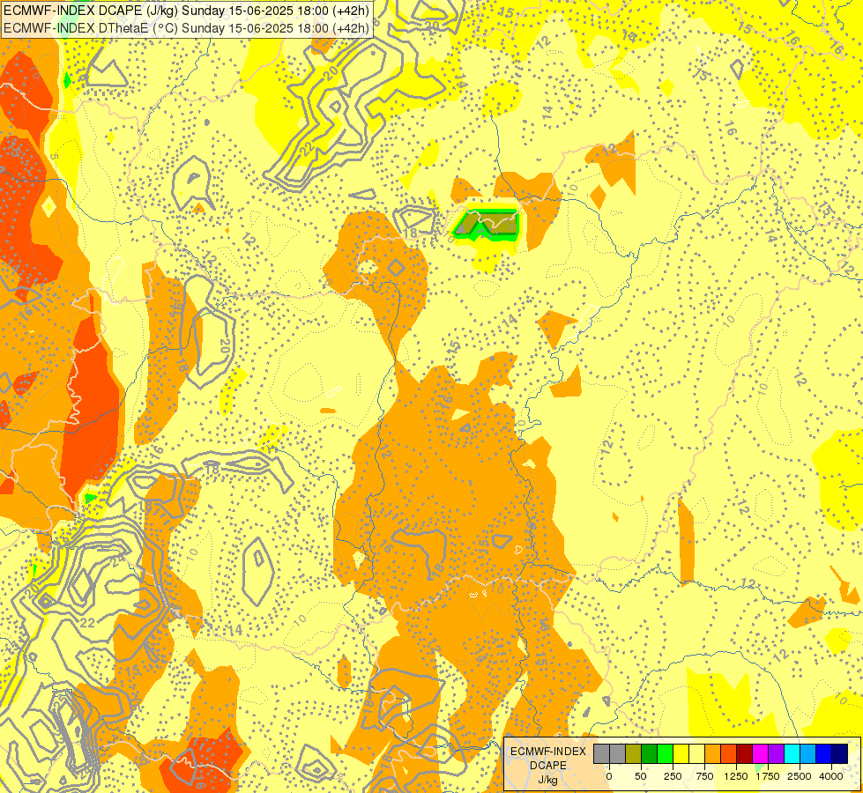This screenshot has width=863, height=793.
Task: Click the "J/kg" unit label in legend
Action: click(x=548, y=780)
